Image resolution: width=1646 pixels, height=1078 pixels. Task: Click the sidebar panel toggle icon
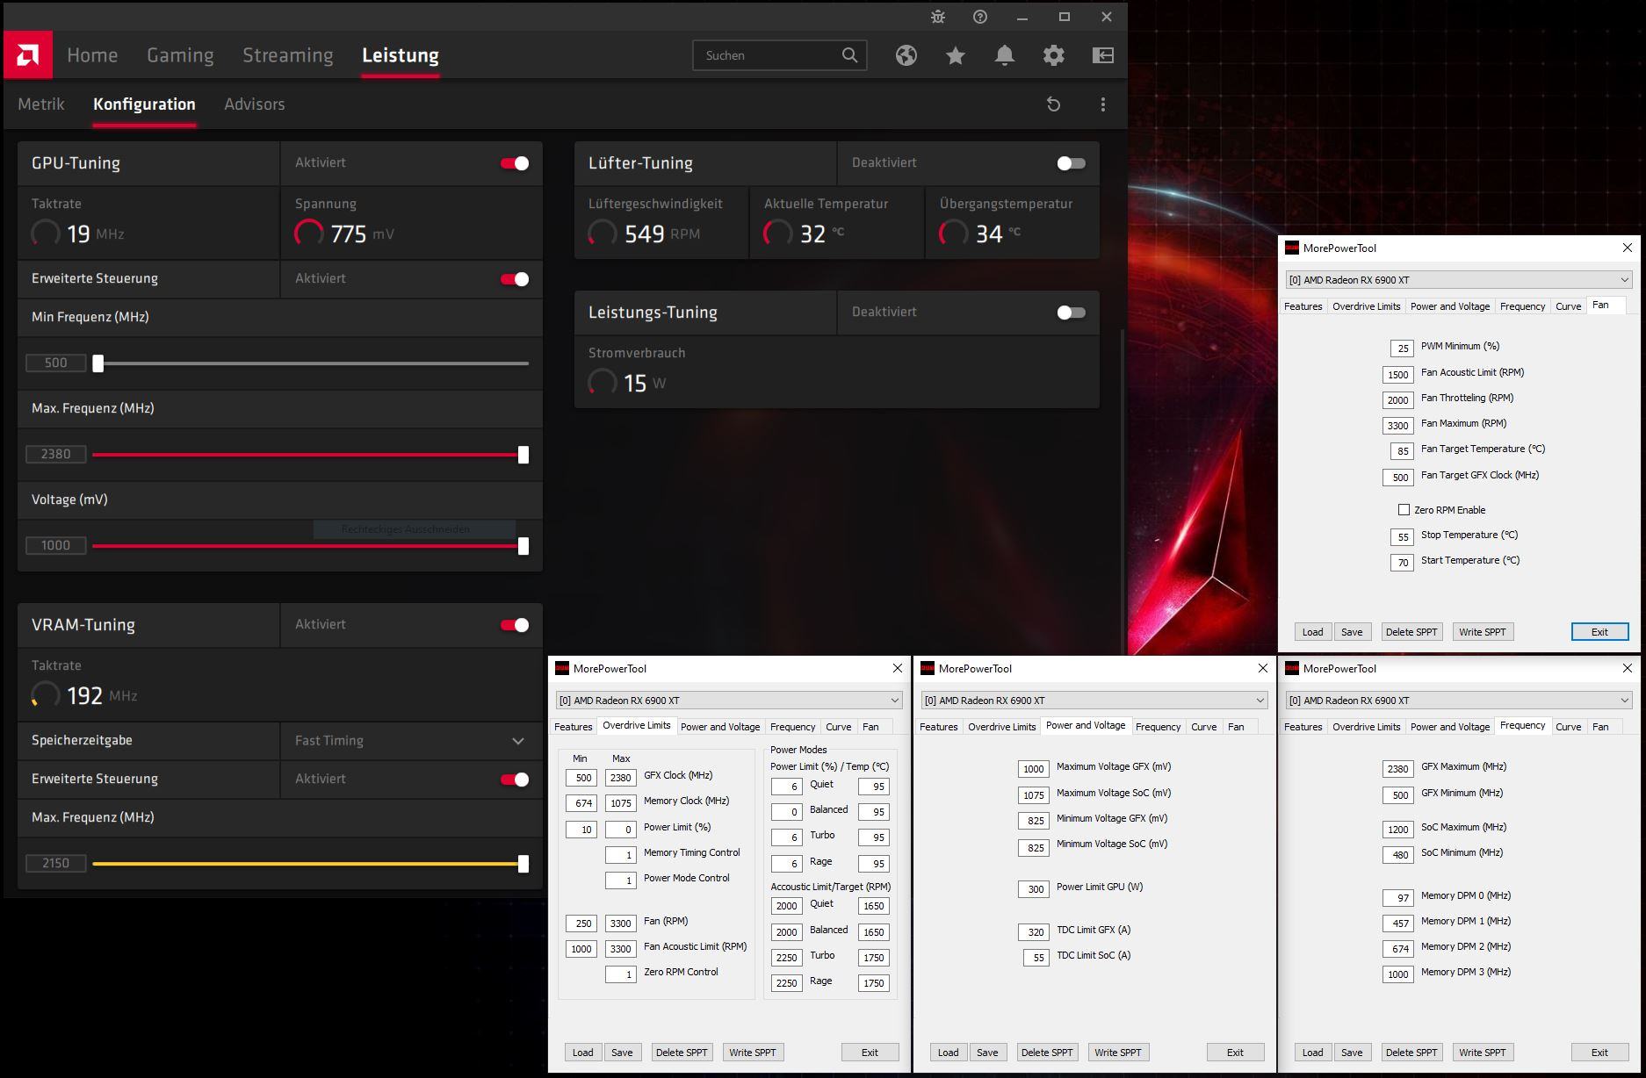1103,55
